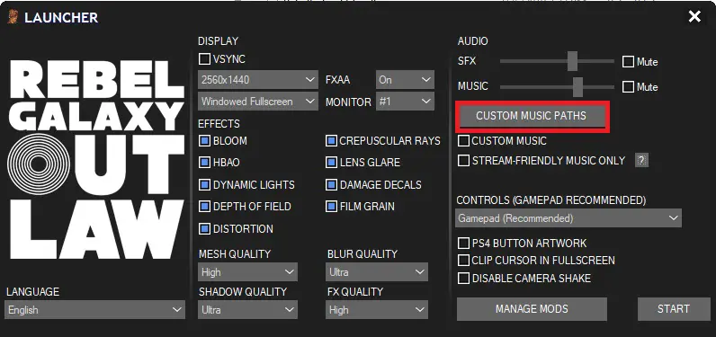This screenshot has height=337, width=716.
Task: Open the SHADOW QUALITY dropdown
Action: click(248, 310)
